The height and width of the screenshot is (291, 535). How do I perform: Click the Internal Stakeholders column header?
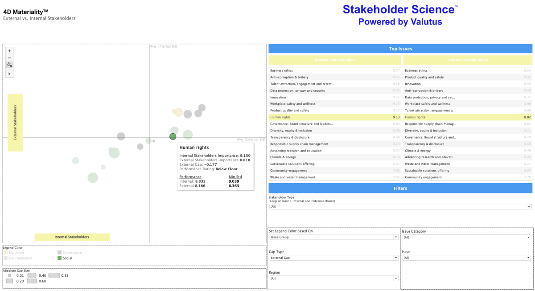coord(335,60)
